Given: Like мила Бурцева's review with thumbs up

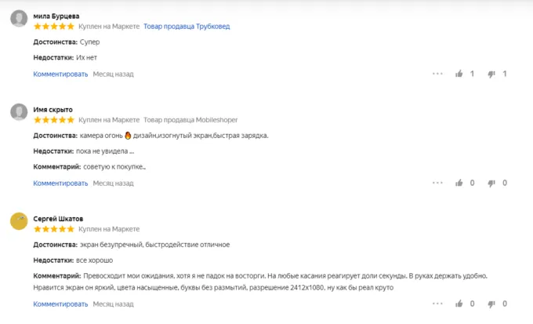Looking at the screenshot, I should click(x=459, y=74).
